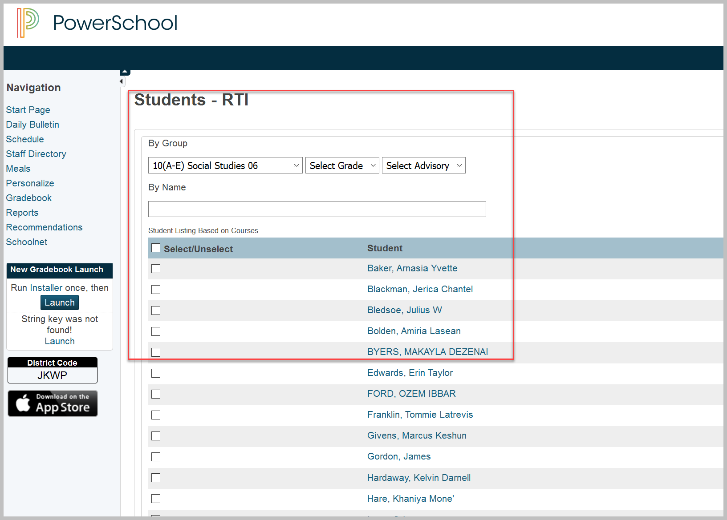The image size is (727, 520).
Task: Check the checkbox for Gordon, James
Action: coord(155,457)
